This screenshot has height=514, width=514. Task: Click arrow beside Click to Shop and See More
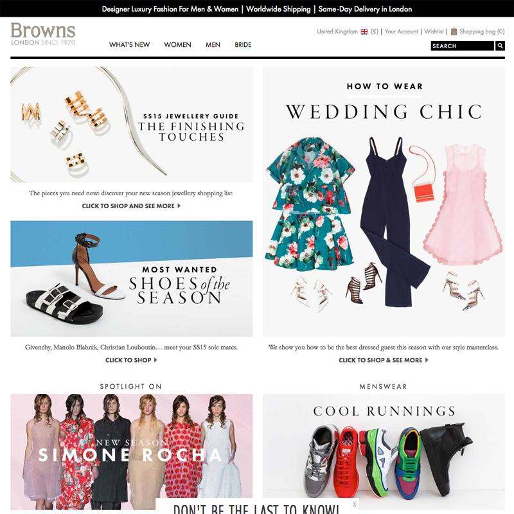179,206
